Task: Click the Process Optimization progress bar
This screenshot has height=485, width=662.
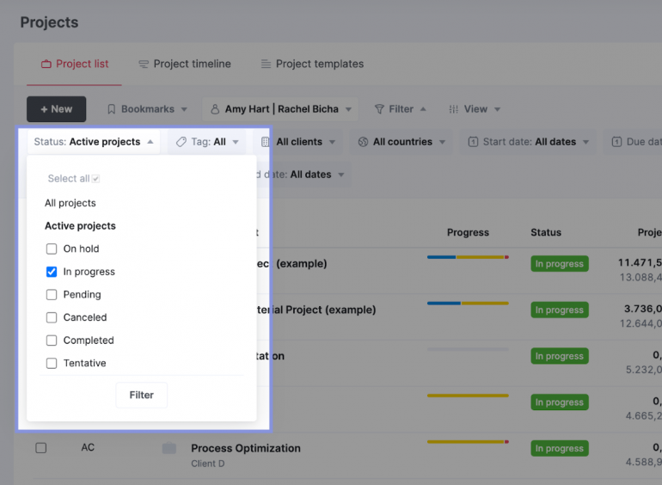Action: [468, 442]
